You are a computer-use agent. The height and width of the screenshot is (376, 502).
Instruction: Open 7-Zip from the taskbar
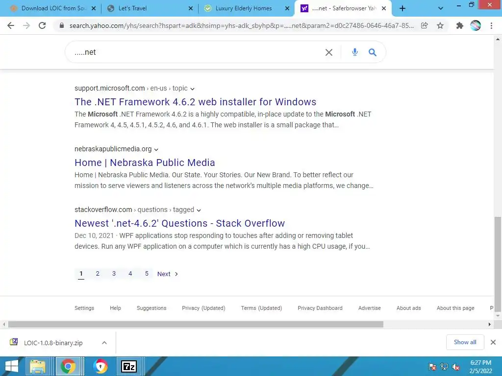[x=129, y=366]
